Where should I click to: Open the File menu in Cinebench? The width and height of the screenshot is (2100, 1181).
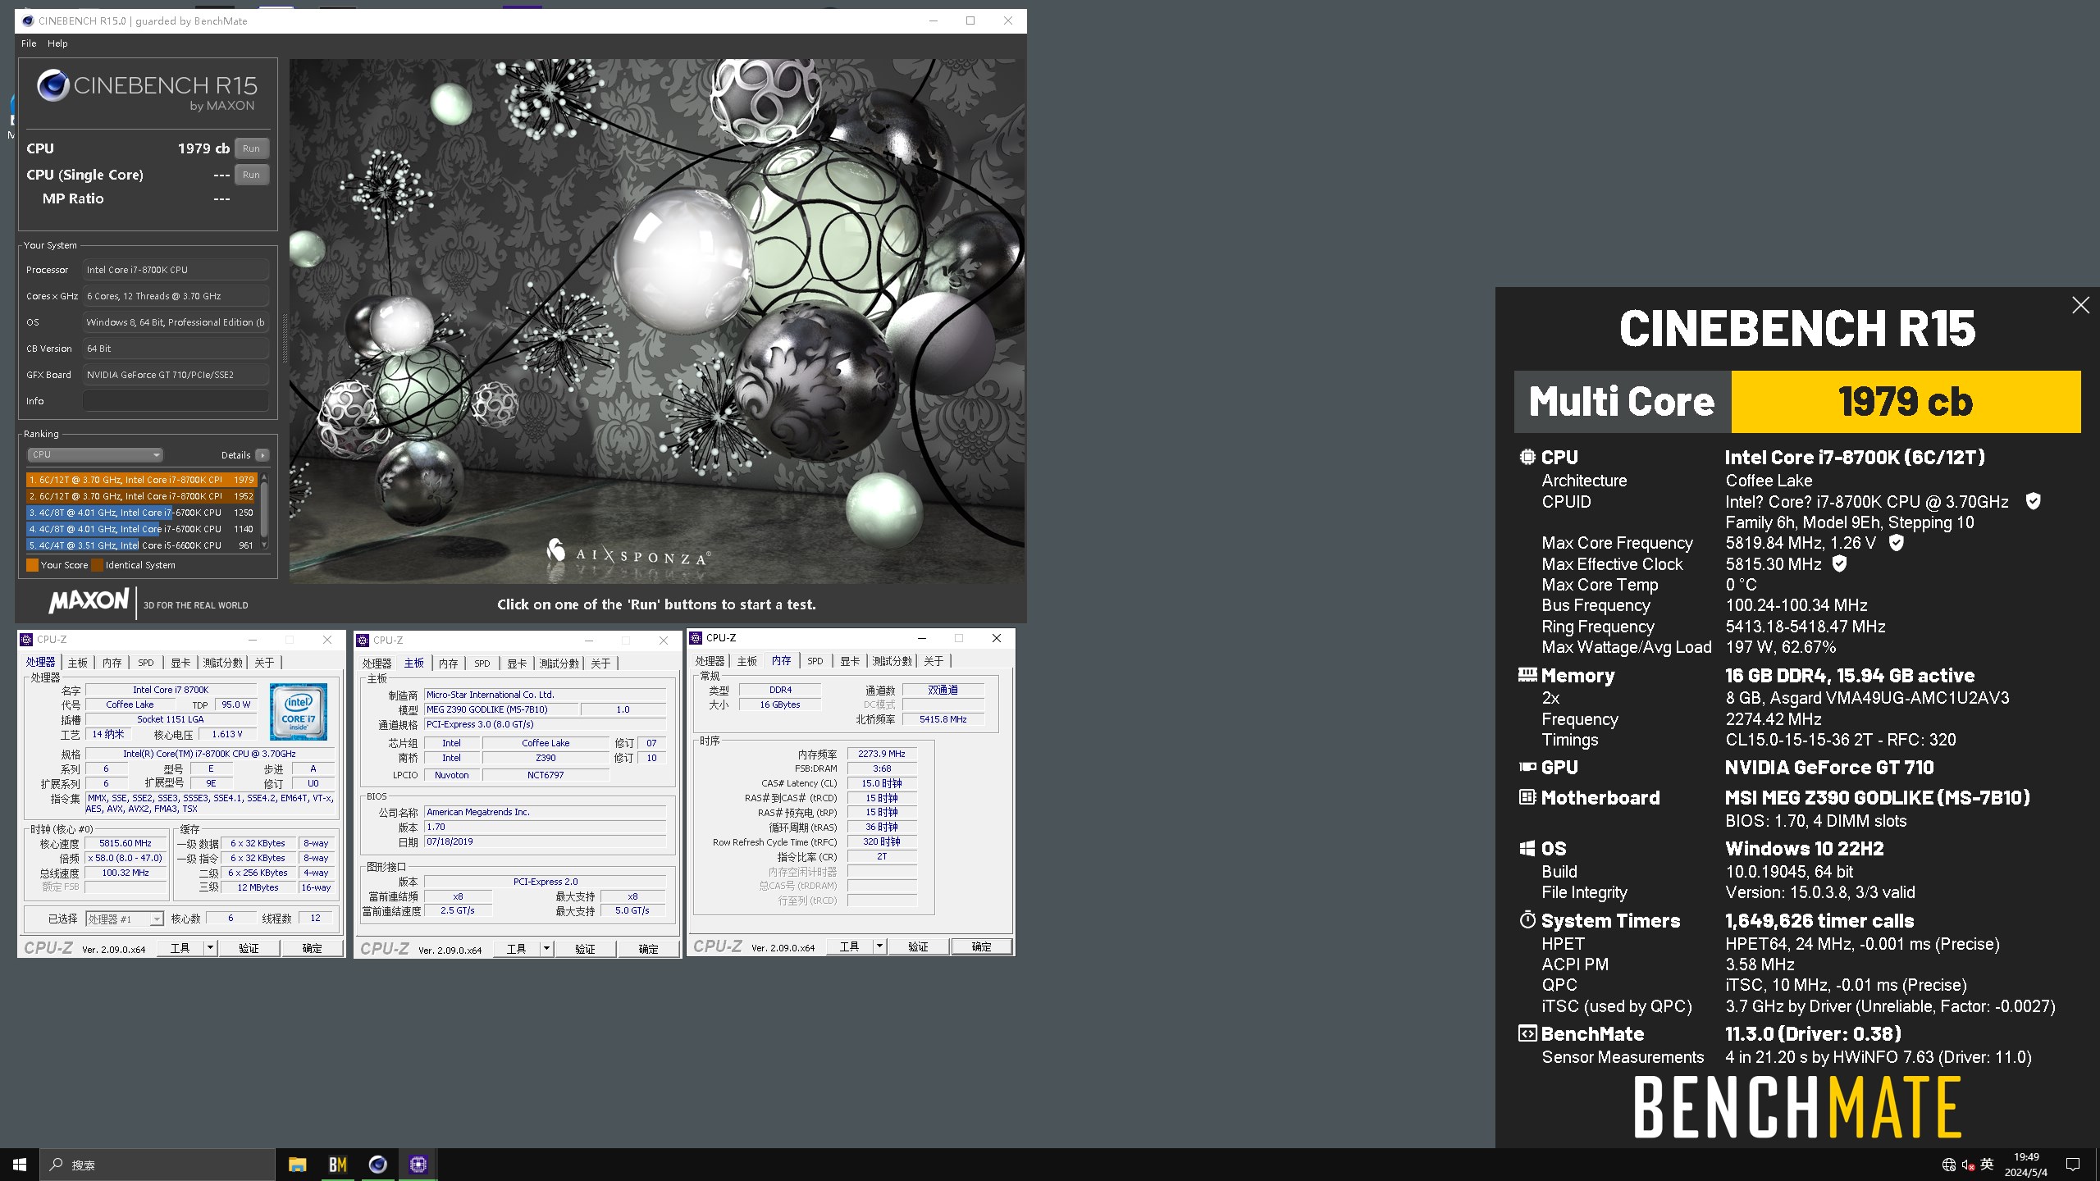pos(29,43)
